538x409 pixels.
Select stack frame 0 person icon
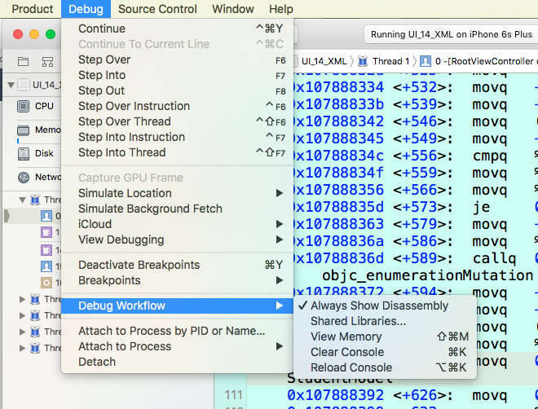coord(46,216)
